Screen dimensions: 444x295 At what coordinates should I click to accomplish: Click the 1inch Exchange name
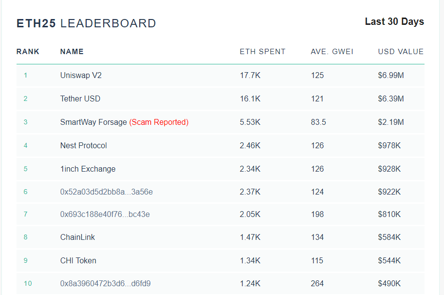coord(88,169)
